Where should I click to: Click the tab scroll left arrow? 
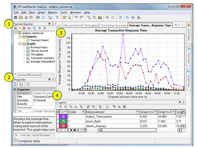(176, 25)
